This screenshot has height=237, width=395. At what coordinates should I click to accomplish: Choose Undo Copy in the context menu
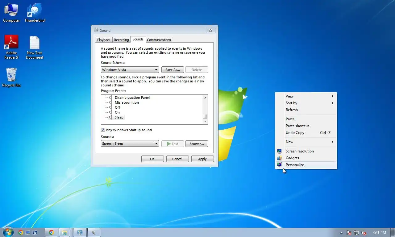click(x=306, y=133)
